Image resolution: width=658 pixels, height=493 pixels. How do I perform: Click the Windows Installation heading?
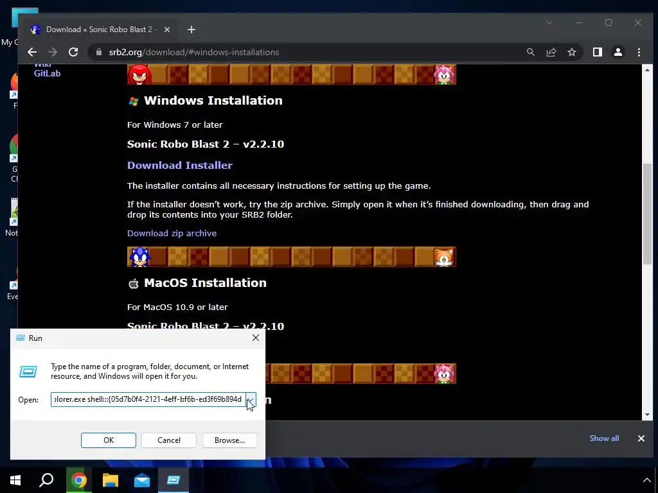click(x=213, y=101)
